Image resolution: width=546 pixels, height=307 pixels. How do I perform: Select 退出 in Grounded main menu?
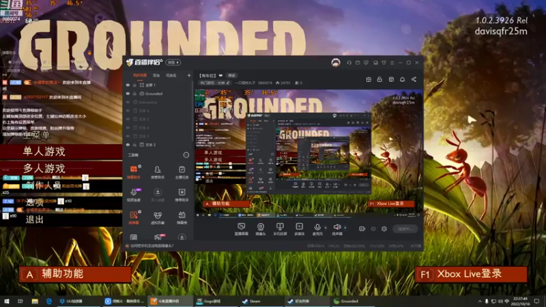(x=35, y=220)
